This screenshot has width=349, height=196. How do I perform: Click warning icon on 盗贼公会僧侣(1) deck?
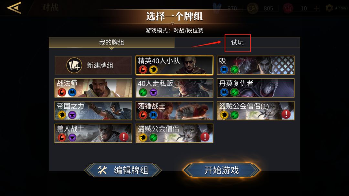286,114
